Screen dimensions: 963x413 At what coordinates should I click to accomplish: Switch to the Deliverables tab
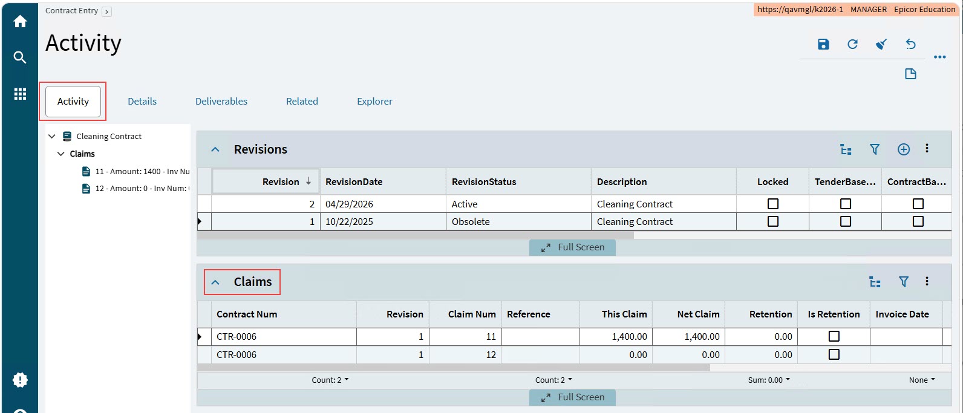click(221, 102)
